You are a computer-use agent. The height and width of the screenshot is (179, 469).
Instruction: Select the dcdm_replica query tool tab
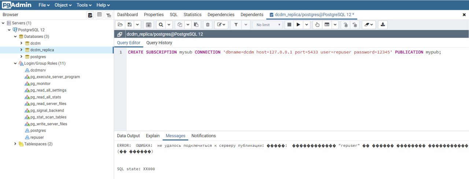(x=311, y=15)
